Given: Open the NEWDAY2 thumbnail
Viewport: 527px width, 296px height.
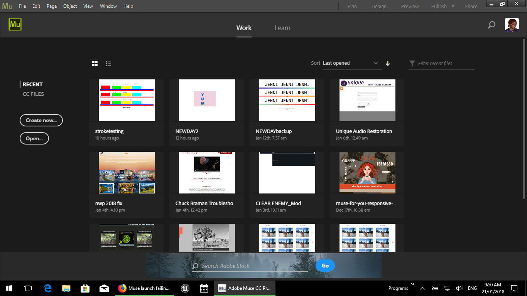Looking at the screenshot, I should click(207, 100).
